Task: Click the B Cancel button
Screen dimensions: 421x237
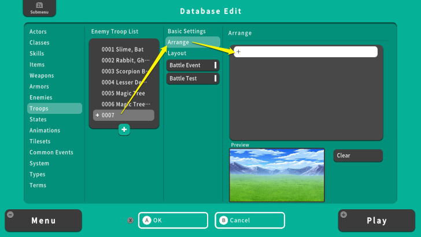Action: click(250, 220)
